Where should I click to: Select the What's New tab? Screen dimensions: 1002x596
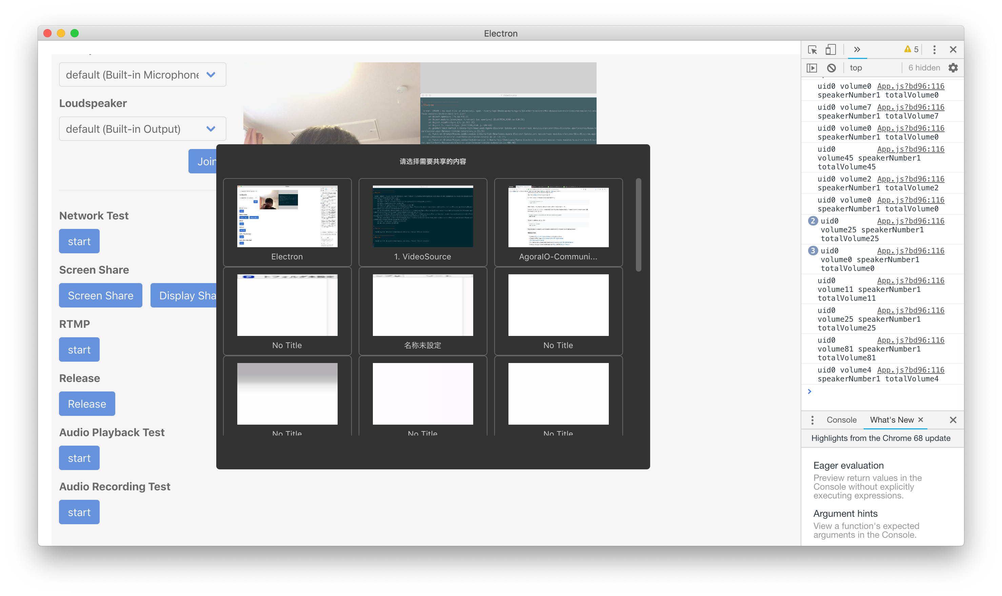click(x=891, y=420)
